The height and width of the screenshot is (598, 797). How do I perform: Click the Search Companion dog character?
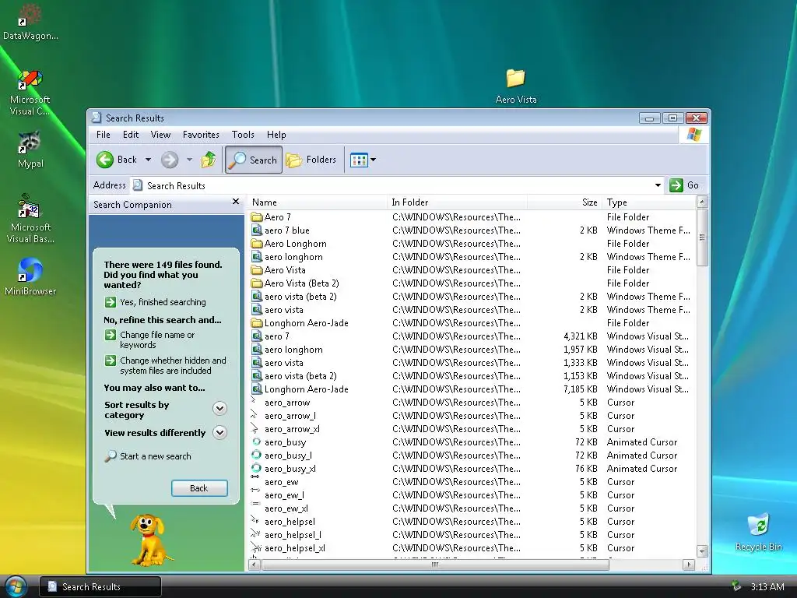click(147, 539)
